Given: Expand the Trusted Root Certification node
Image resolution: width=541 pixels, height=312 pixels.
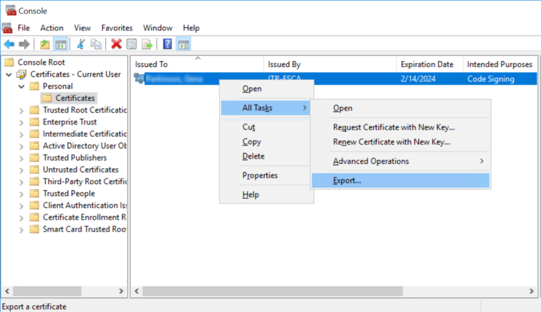Looking at the screenshot, I should point(21,111).
